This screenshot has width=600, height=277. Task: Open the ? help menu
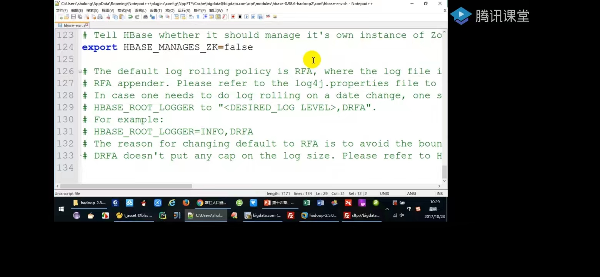pos(227,10)
